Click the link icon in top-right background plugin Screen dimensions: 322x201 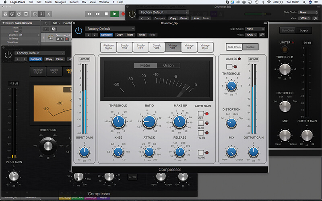315,18
